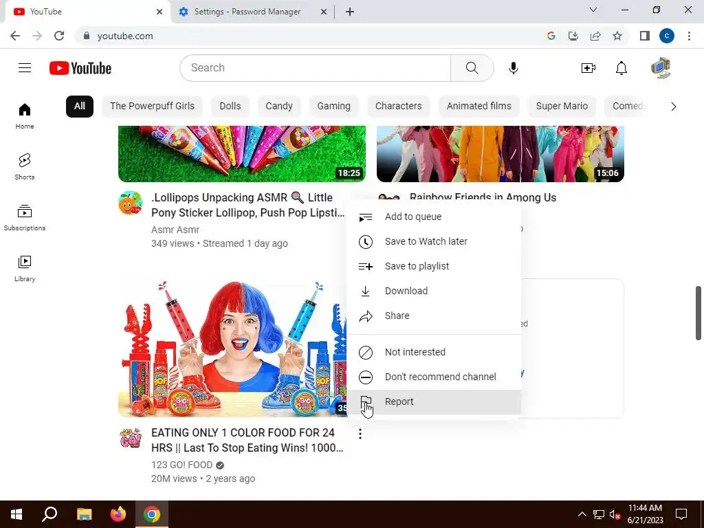Open the lollipops video thumbnail
Screen dimensions: 704x528
(242, 154)
